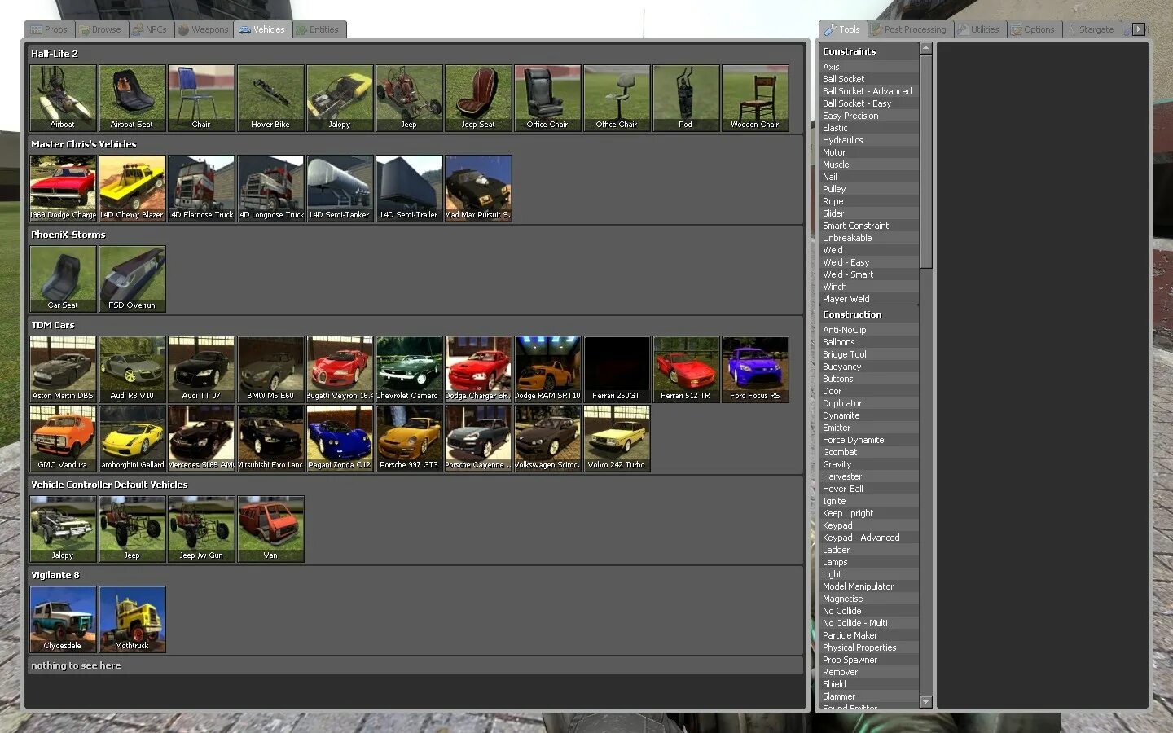Open the Options tab
This screenshot has width=1173, height=733.
click(x=1033, y=29)
